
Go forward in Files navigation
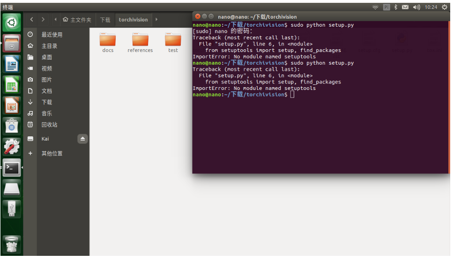(x=43, y=19)
